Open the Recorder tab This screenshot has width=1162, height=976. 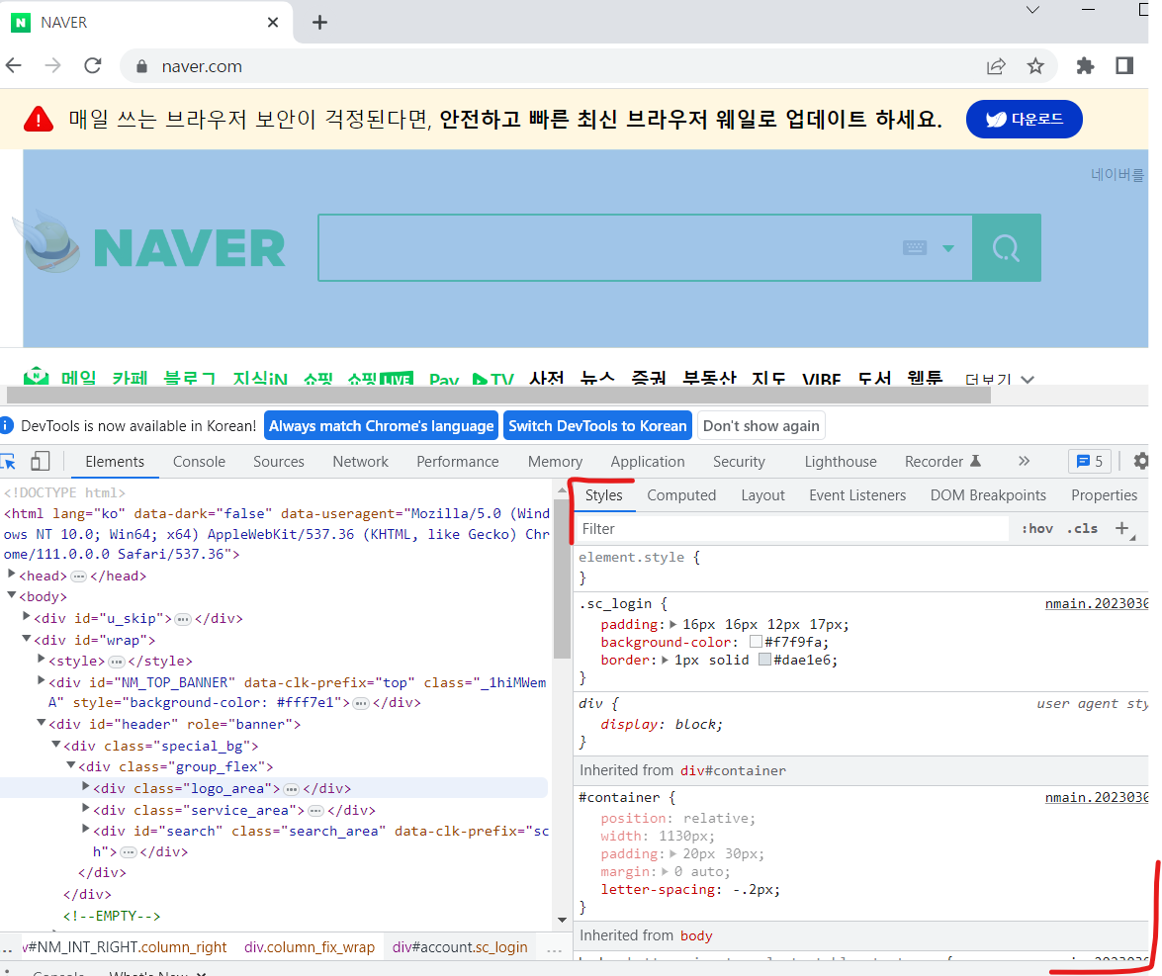pos(942,462)
